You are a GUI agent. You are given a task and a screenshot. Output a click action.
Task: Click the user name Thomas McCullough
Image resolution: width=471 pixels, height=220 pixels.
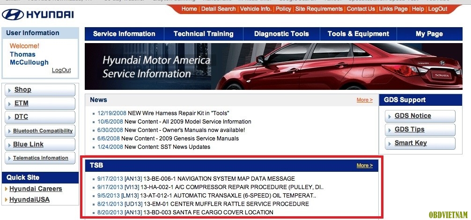(x=29, y=58)
